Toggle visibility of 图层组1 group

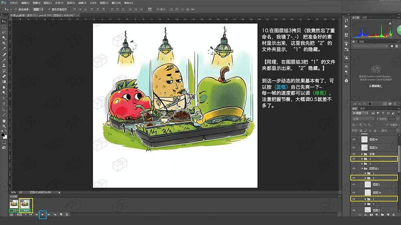click(354, 169)
